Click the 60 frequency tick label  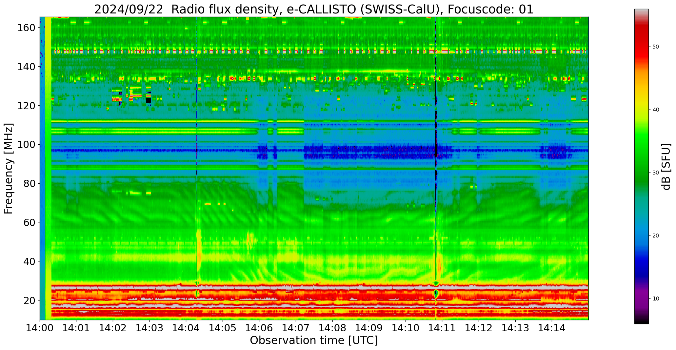30,222
